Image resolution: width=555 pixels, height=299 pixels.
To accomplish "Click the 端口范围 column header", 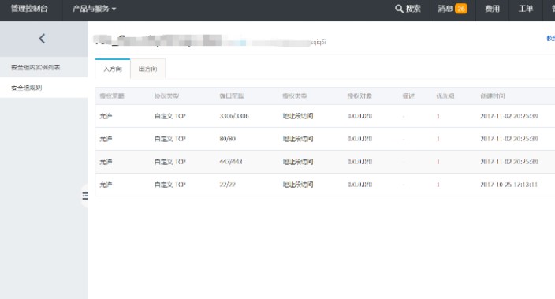I will [232, 95].
